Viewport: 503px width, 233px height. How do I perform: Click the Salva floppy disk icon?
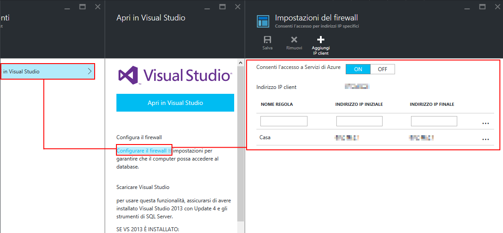(x=267, y=40)
